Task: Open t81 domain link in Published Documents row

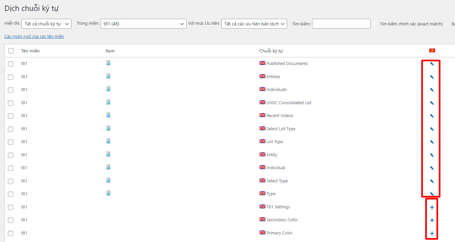Action: coord(24,64)
